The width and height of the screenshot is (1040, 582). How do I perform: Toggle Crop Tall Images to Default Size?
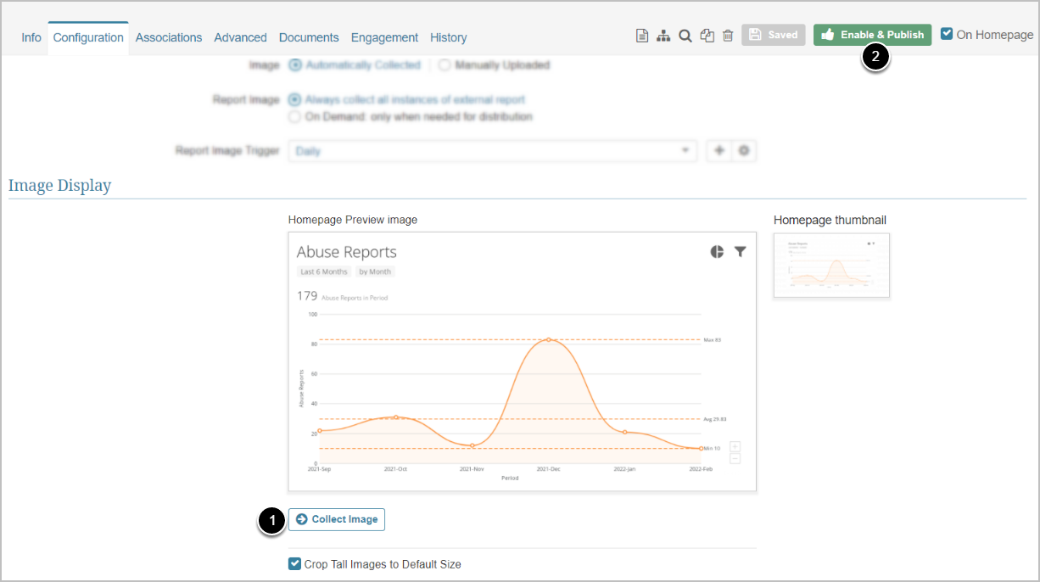[295, 564]
